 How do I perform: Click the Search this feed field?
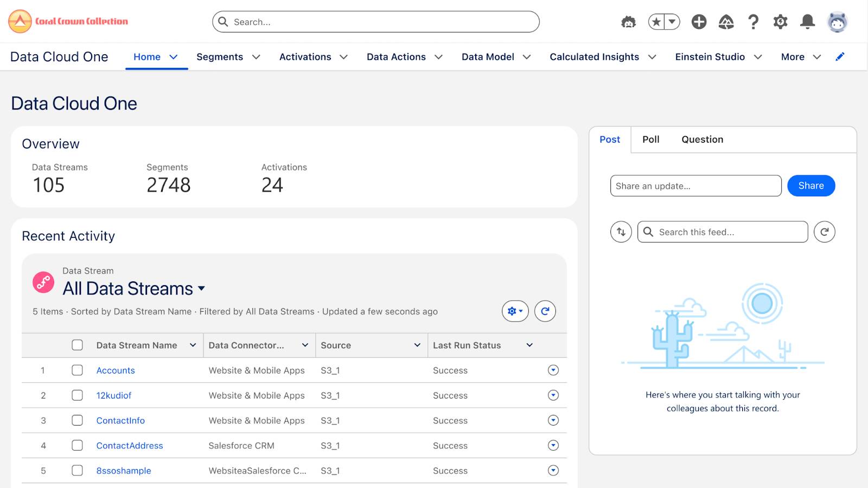[x=723, y=232]
